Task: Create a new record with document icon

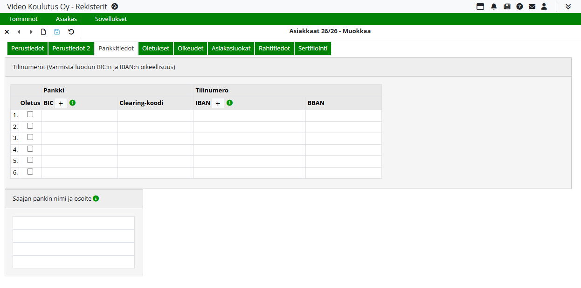Action: [43, 32]
